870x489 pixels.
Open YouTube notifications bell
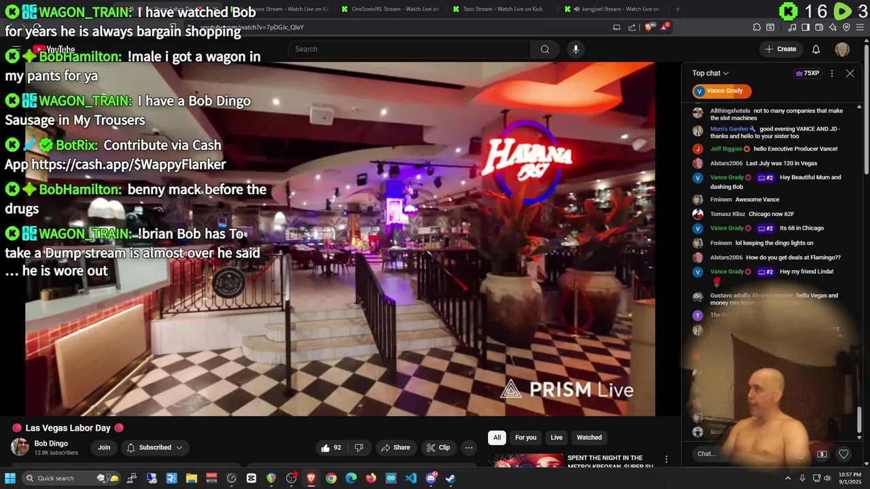tap(816, 49)
